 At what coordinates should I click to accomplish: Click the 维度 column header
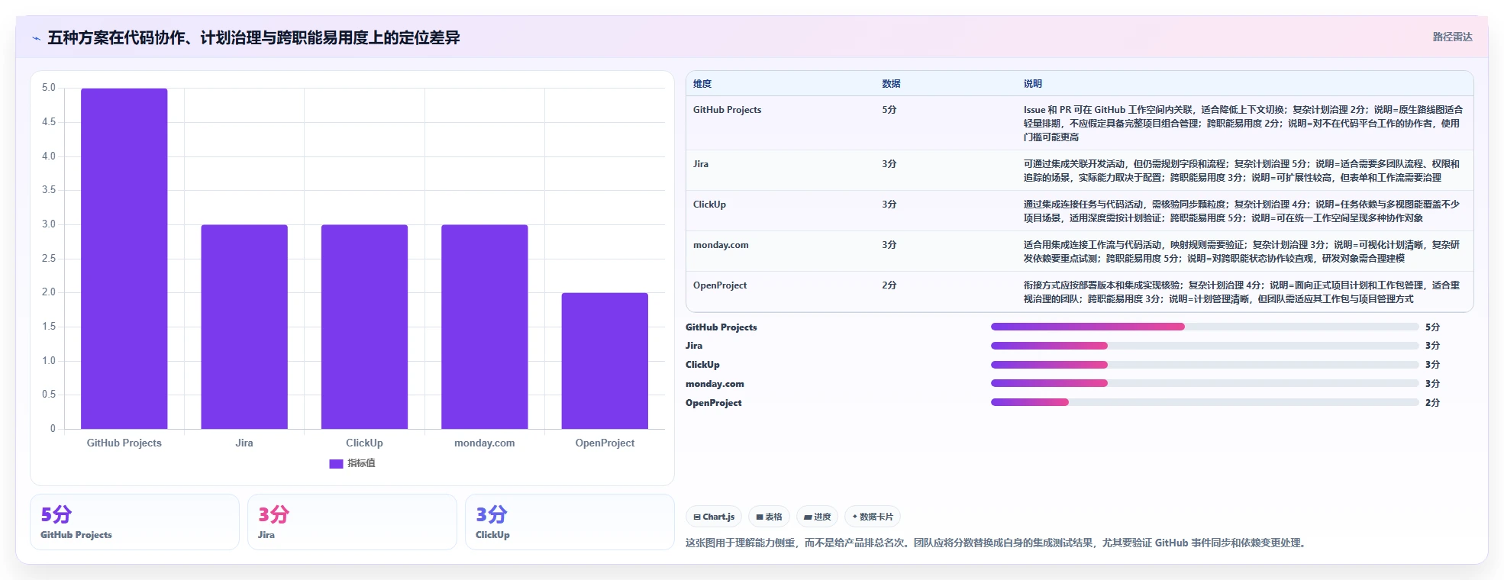pyautogui.click(x=702, y=84)
